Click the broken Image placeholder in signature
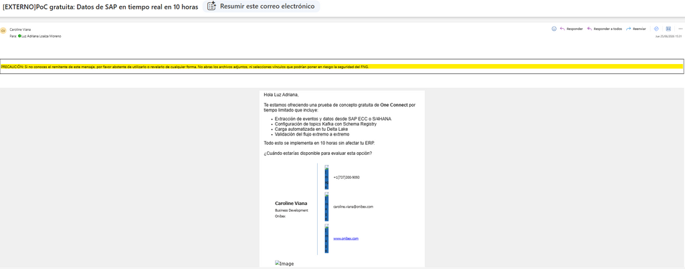 tap(284, 264)
